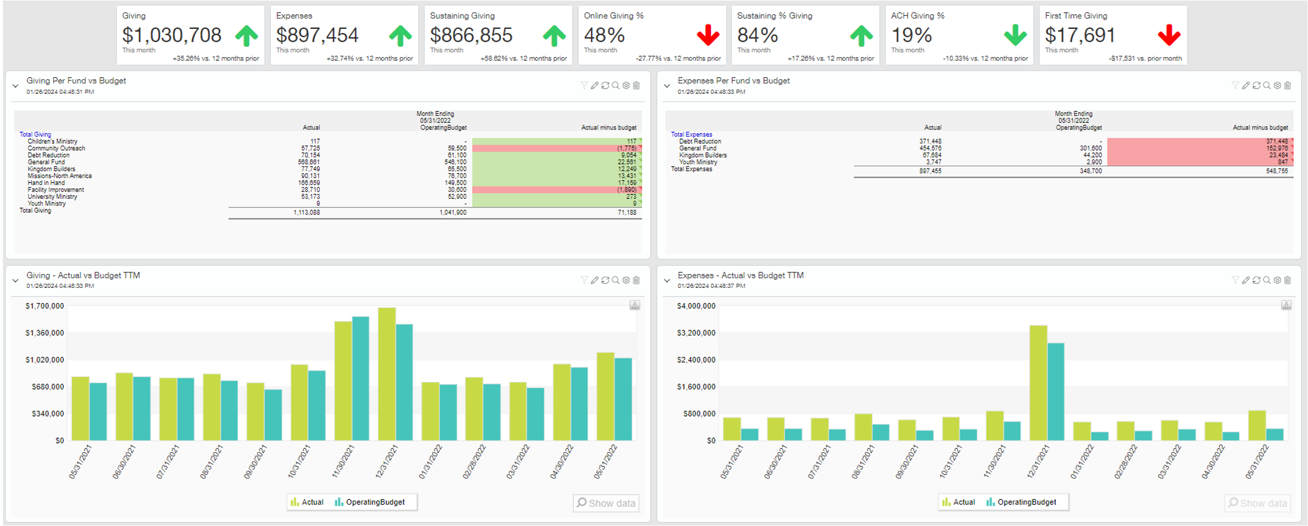Delete the Expenses Actual vs Budget TTM panel
This screenshot has height=526, width=1308.
point(1288,280)
